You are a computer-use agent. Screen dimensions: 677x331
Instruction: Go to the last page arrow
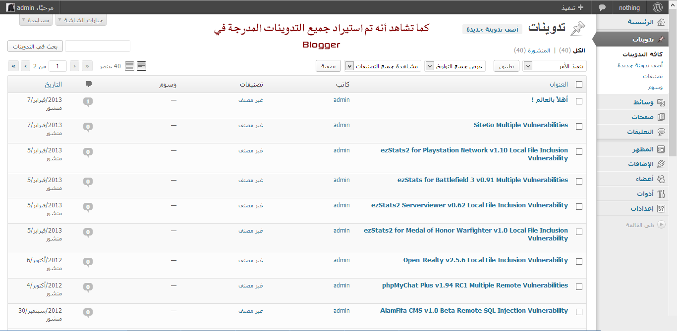point(13,66)
